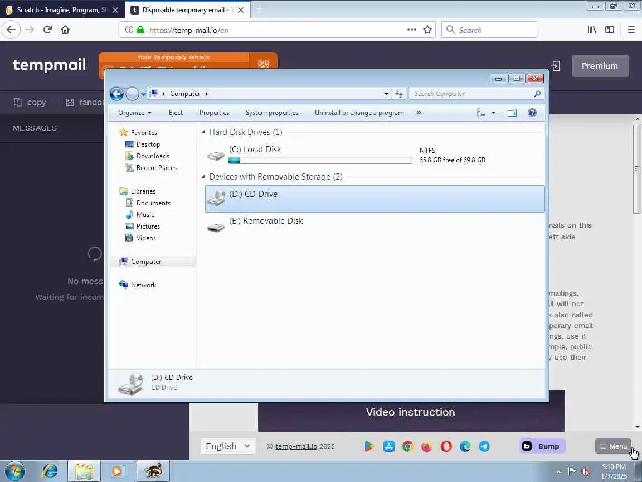Open Google Play store link icon
Image resolution: width=642 pixels, height=482 pixels.
pyautogui.click(x=369, y=446)
